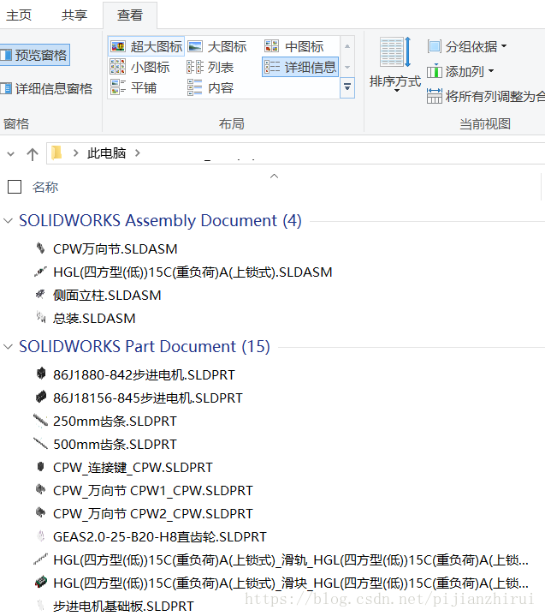The image size is (545, 616).
Task: Select SOLIDWORKS Assembly Document (4) group header
Action: (160, 221)
